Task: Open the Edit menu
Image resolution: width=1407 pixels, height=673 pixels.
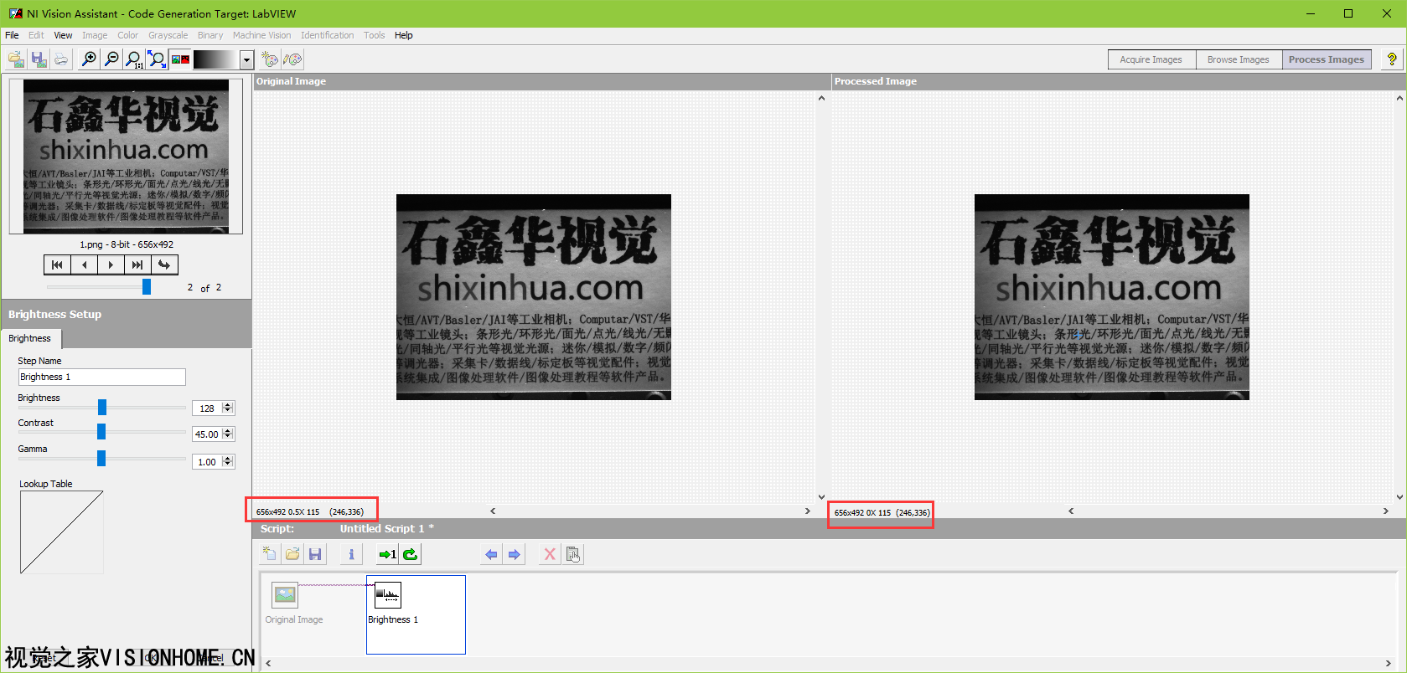Action: click(36, 35)
